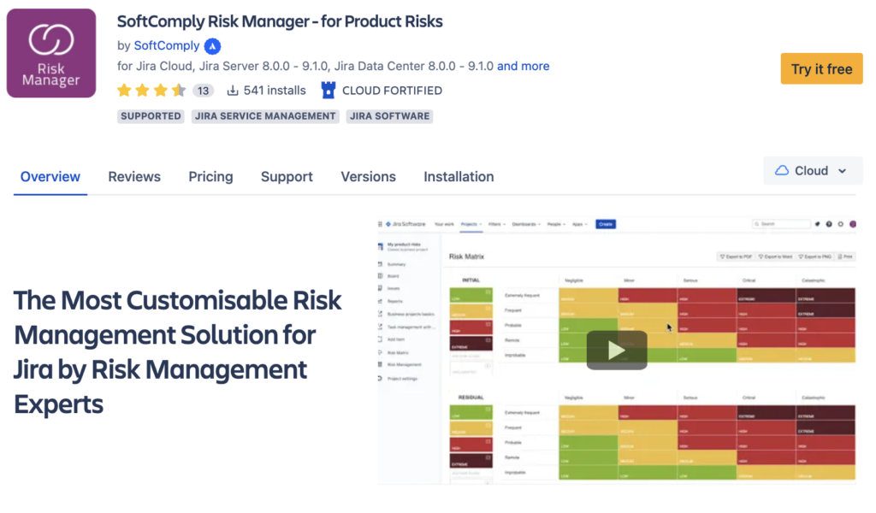876x513 pixels.
Task: Open the Support tab
Action: pos(287,177)
